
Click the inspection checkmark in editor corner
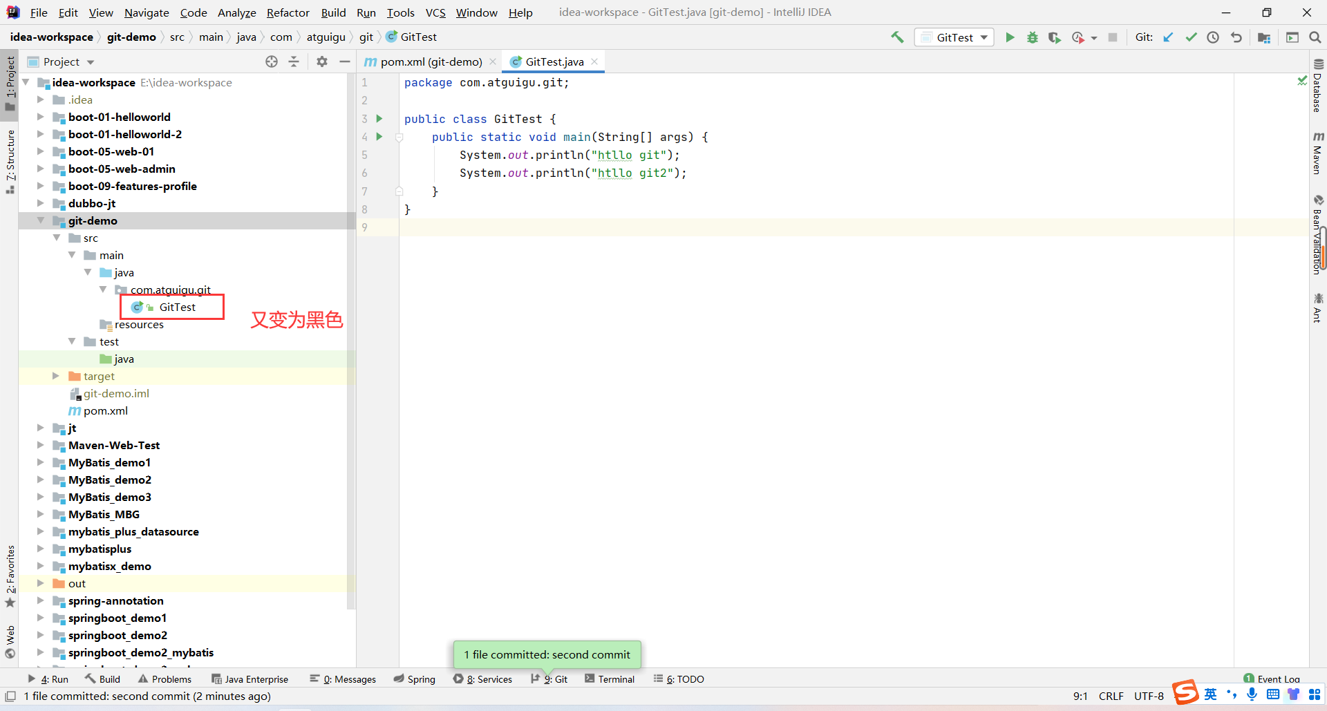coord(1302,81)
